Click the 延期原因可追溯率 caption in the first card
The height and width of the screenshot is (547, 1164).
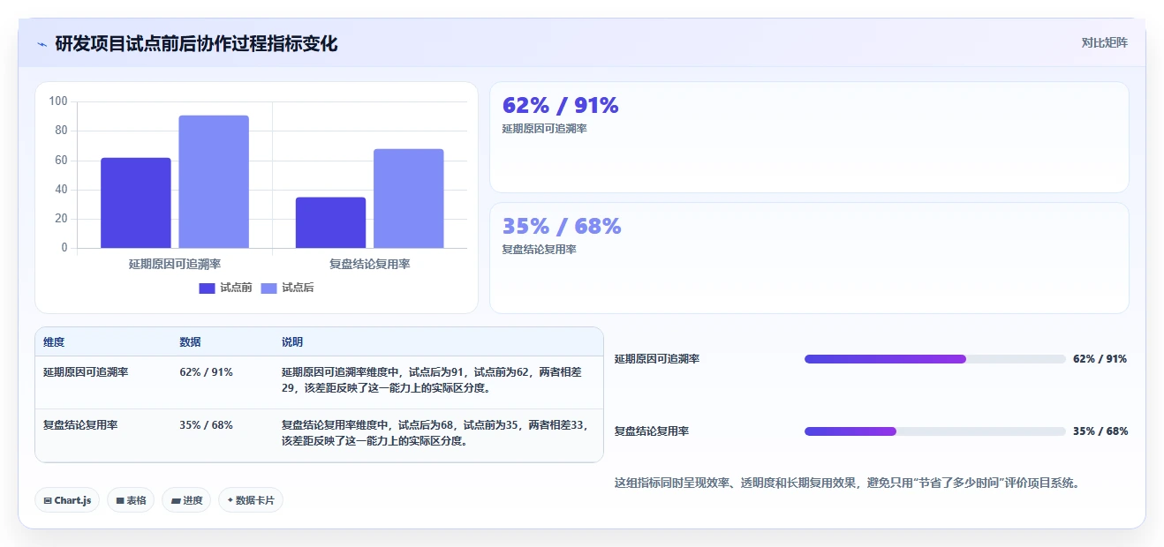544,129
